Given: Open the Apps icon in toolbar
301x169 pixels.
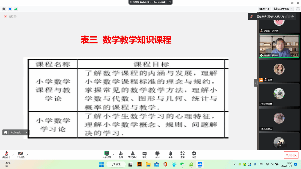Looking at the screenshot, I should point(182,154).
